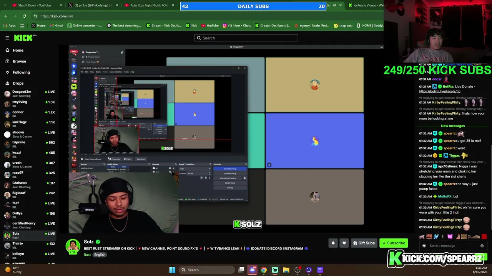View site information icon in address bar
This screenshot has height=276, width=492.
pos(35,16)
